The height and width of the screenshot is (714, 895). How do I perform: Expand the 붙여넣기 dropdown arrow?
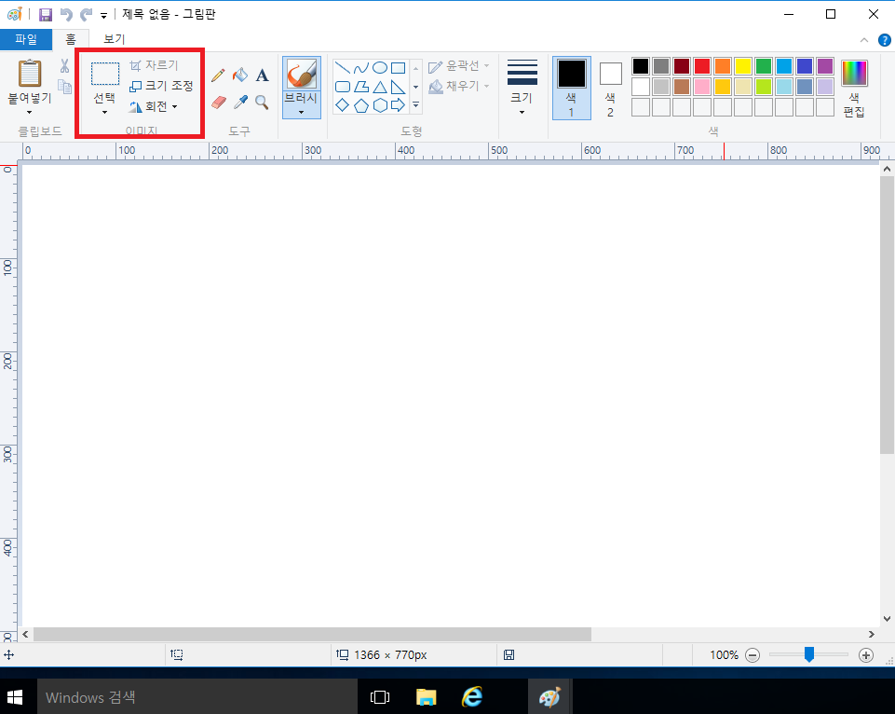29,112
